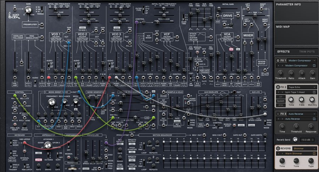The image size is (319, 172).
Task: Click the VCA OUT jack
Action: click(x=238, y=37)
